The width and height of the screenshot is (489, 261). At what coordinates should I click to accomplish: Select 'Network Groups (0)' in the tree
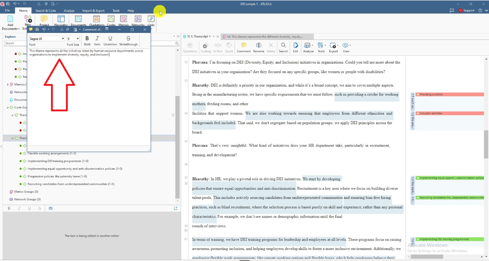26,199
